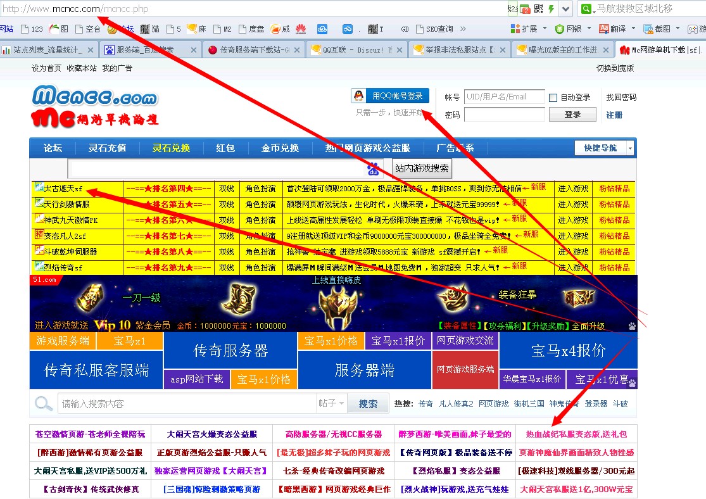Viewport: 706px width, 499px height.
Task: Open the 'SEO查询' bookmark
Action: 434,29
